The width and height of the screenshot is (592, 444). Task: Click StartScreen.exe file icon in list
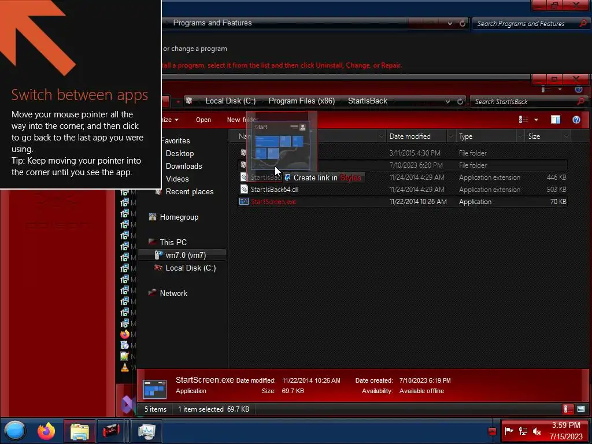244,202
